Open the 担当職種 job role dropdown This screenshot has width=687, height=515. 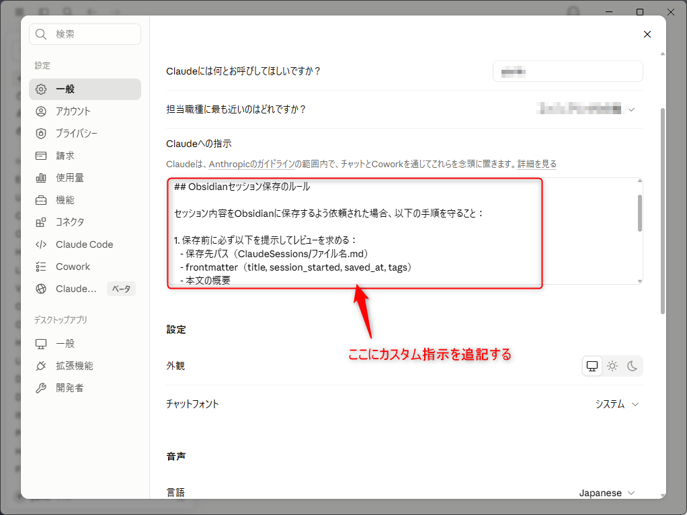[585, 109]
